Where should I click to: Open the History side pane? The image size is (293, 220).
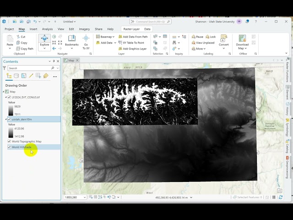click(288, 109)
